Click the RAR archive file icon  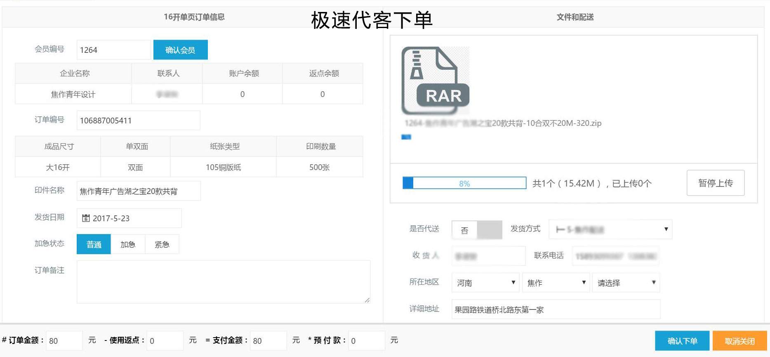[x=435, y=80]
